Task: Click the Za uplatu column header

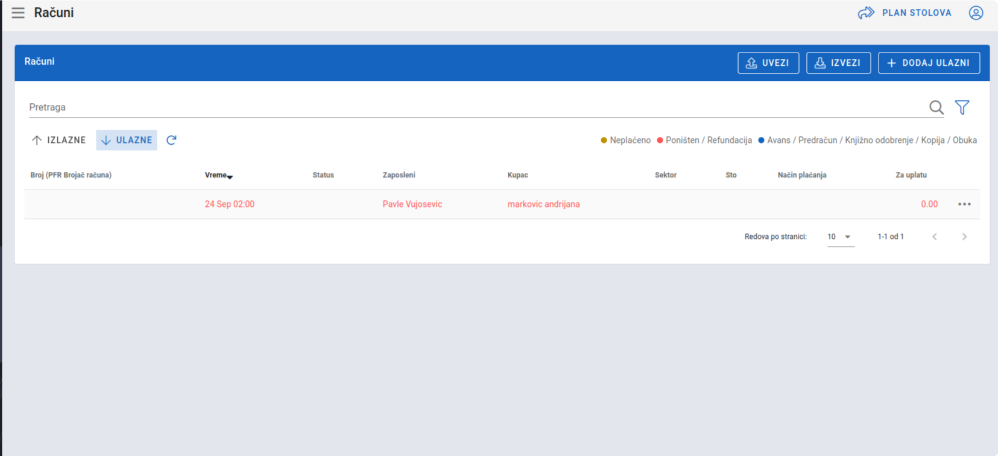Action: 911,176
